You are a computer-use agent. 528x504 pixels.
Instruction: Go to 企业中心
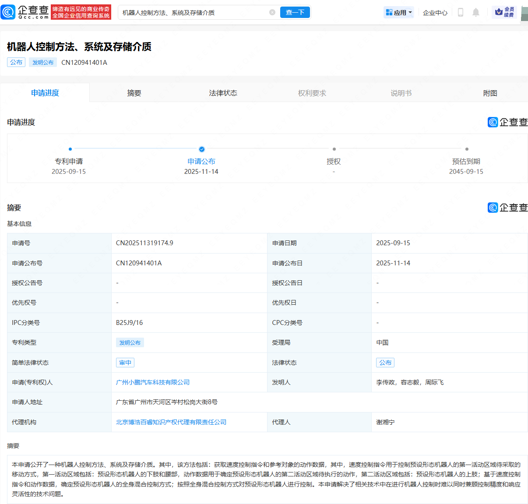click(435, 13)
